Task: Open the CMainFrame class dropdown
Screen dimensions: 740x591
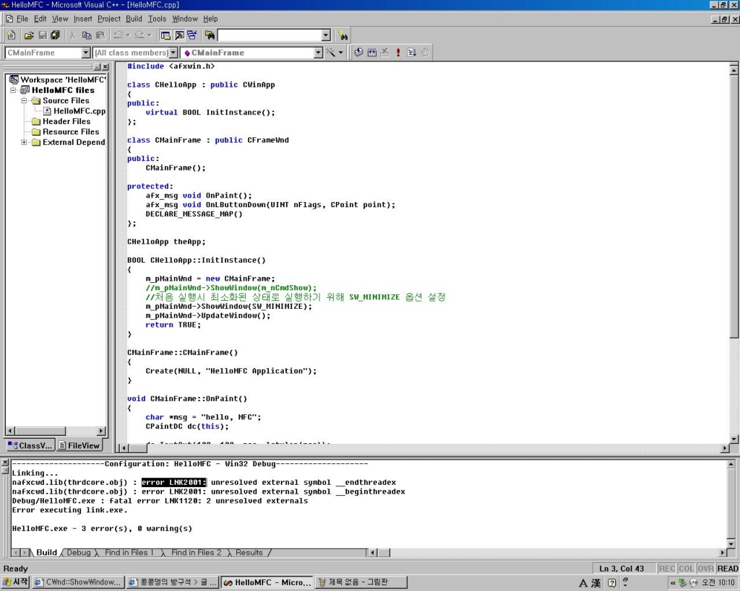Action: [85, 52]
